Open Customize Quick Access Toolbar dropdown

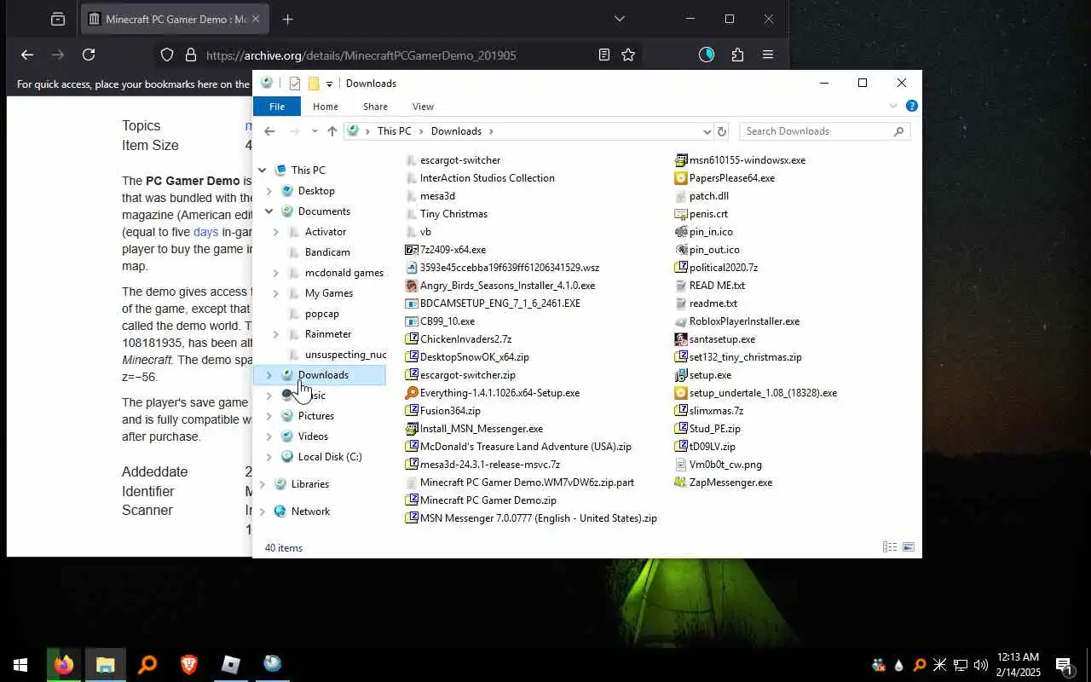point(329,84)
